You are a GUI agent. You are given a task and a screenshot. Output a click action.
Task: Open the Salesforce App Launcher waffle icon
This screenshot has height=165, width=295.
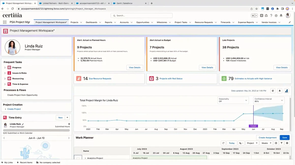4,22
